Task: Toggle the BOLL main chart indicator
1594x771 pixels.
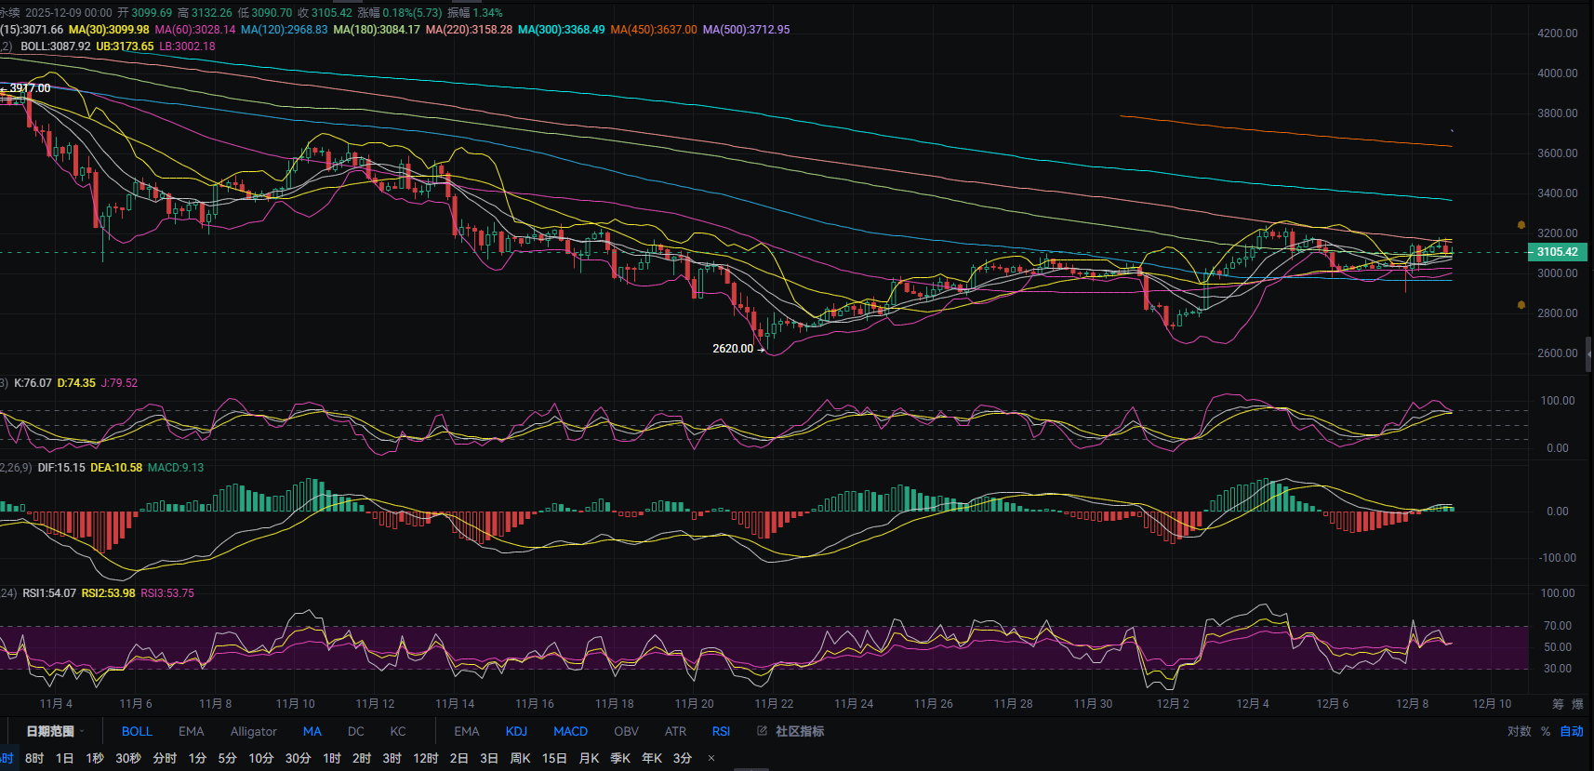Action: (137, 731)
